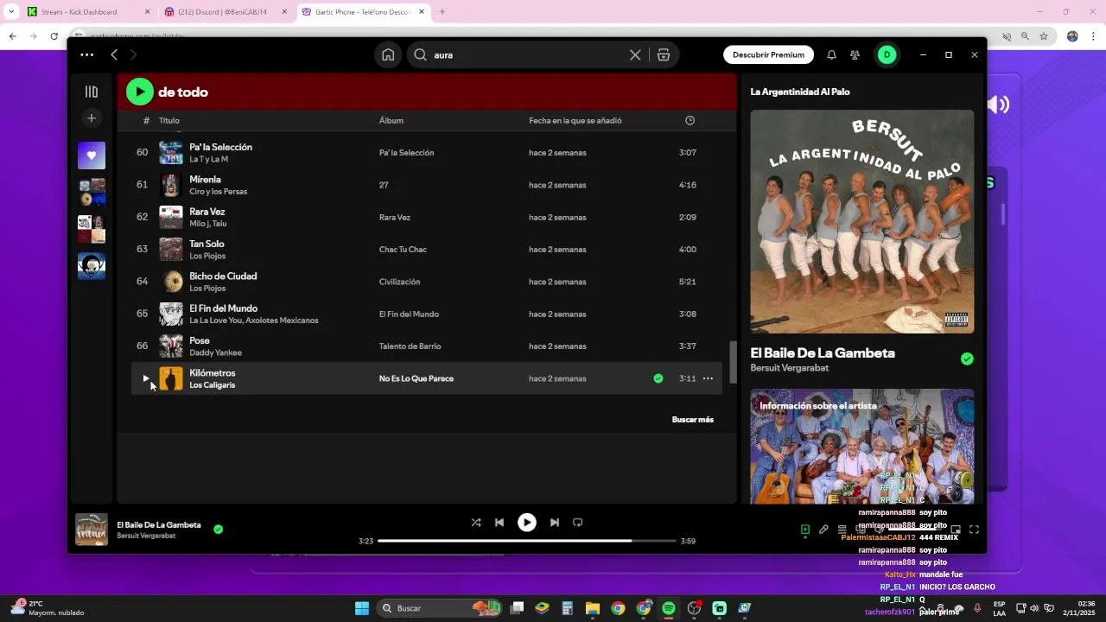
Task: Open the third playlist thumbnail in the sidebar
Action: 92,229
